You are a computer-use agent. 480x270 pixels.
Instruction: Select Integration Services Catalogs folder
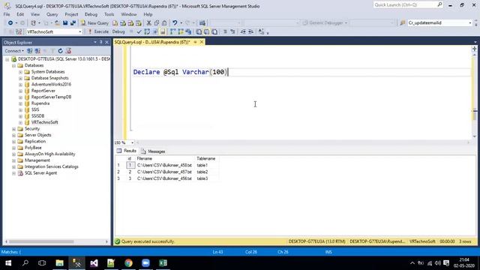point(52,166)
